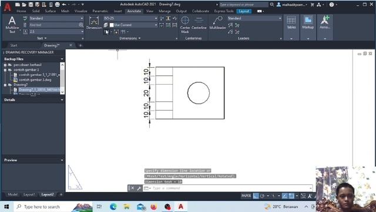Expand the percobaan berhasil tree node
Screen dimensions: 376x212
click(5, 65)
